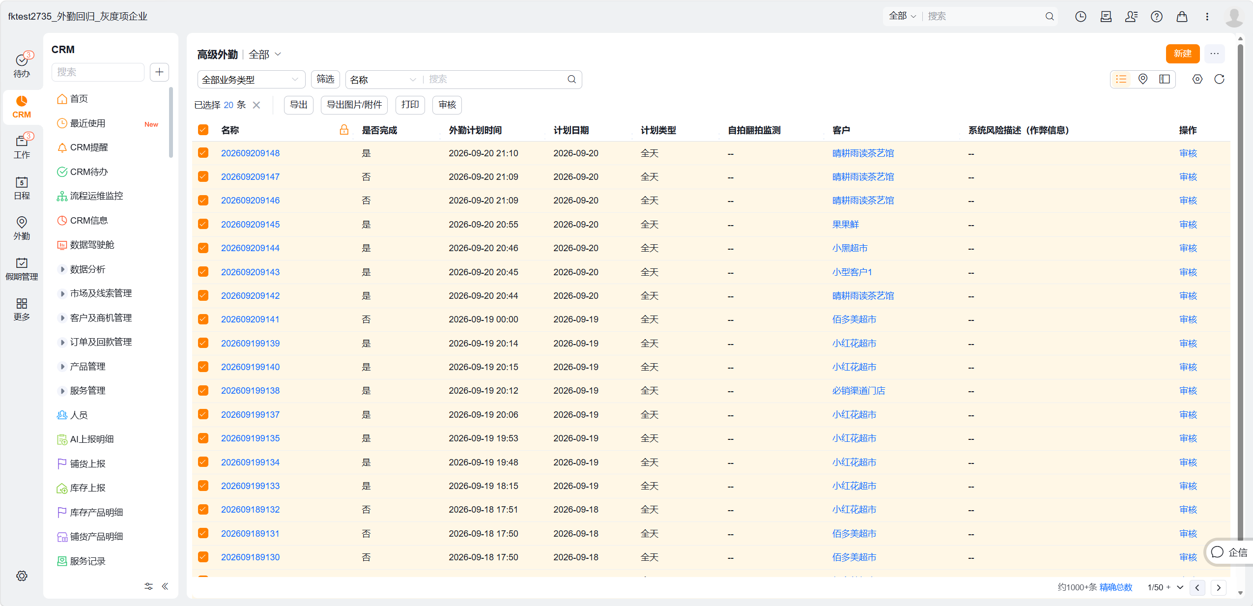Open settings gear at bottom left
The height and width of the screenshot is (606, 1253).
tap(22, 576)
